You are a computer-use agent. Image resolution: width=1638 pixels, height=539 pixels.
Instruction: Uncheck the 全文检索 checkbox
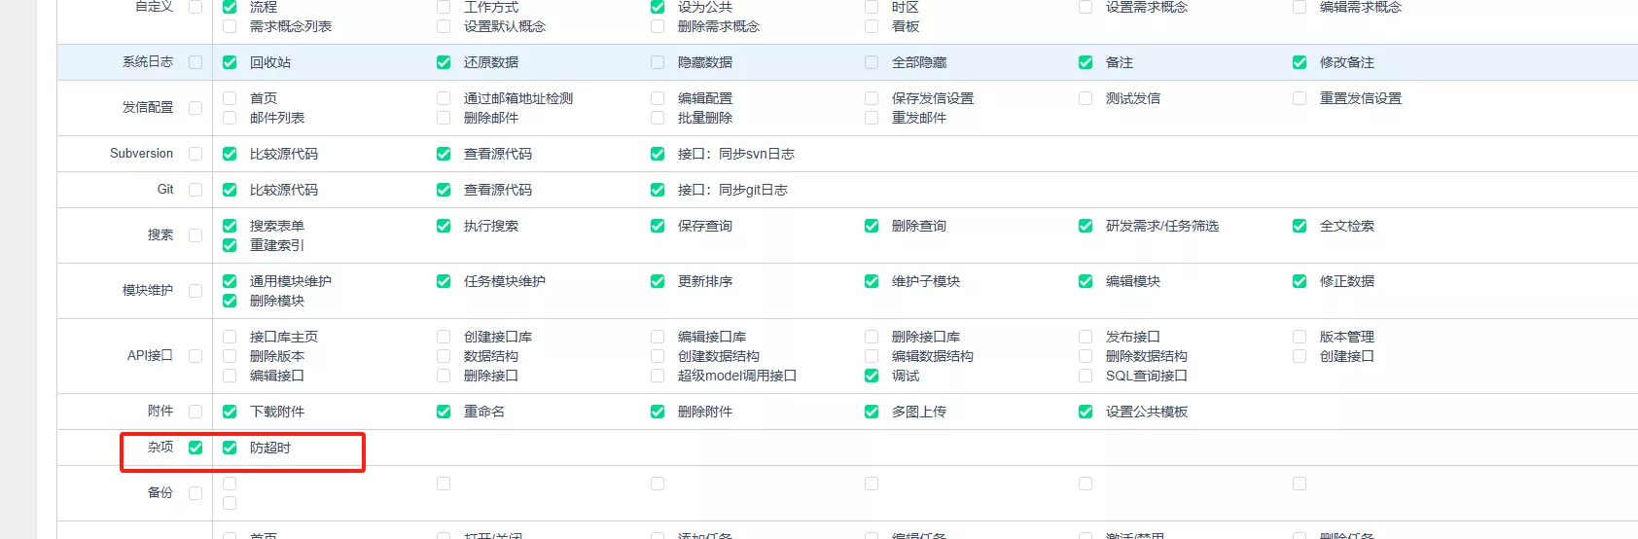[x=1300, y=226]
